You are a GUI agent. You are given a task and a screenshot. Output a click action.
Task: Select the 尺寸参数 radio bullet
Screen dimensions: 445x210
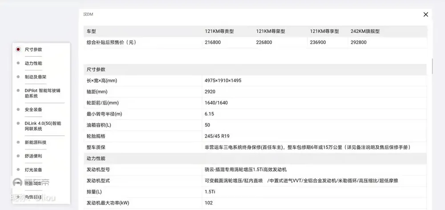tap(18, 49)
